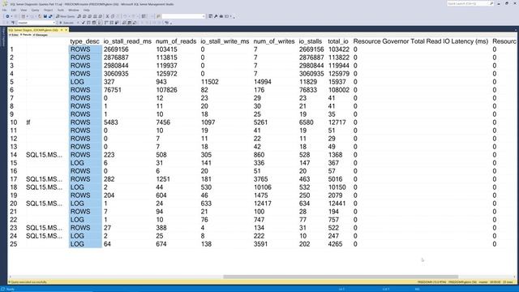Click the Properties wrench icon

(x=216, y=16)
